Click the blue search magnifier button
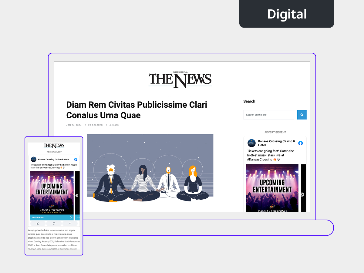Image resolution: width=364 pixels, height=273 pixels. coord(302,115)
